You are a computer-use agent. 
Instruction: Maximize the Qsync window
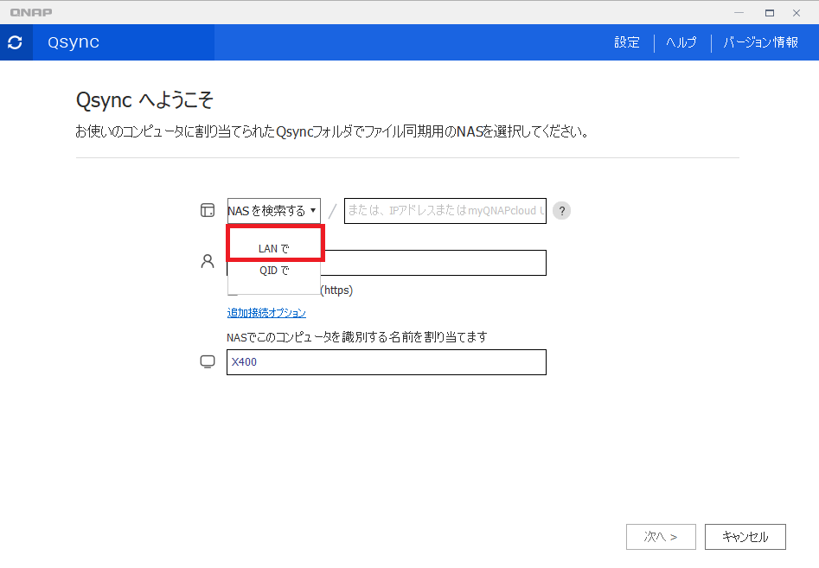click(770, 12)
